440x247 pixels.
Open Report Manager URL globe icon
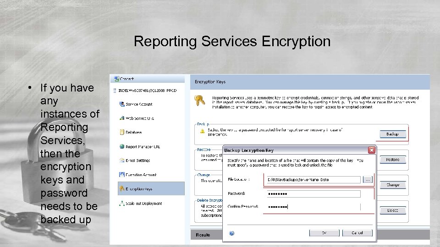coord(122,146)
